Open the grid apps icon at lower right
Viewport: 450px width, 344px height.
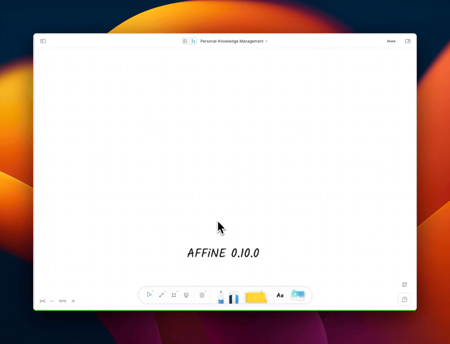(x=404, y=285)
